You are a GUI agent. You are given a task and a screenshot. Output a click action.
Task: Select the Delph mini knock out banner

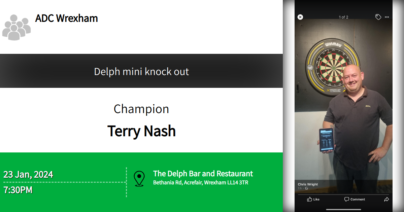tap(141, 71)
